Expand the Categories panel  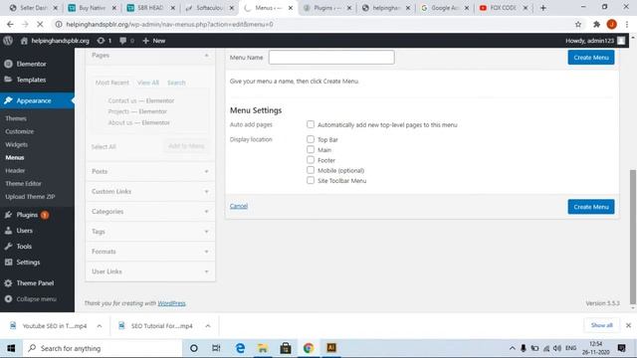pyautogui.click(x=206, y=211)
